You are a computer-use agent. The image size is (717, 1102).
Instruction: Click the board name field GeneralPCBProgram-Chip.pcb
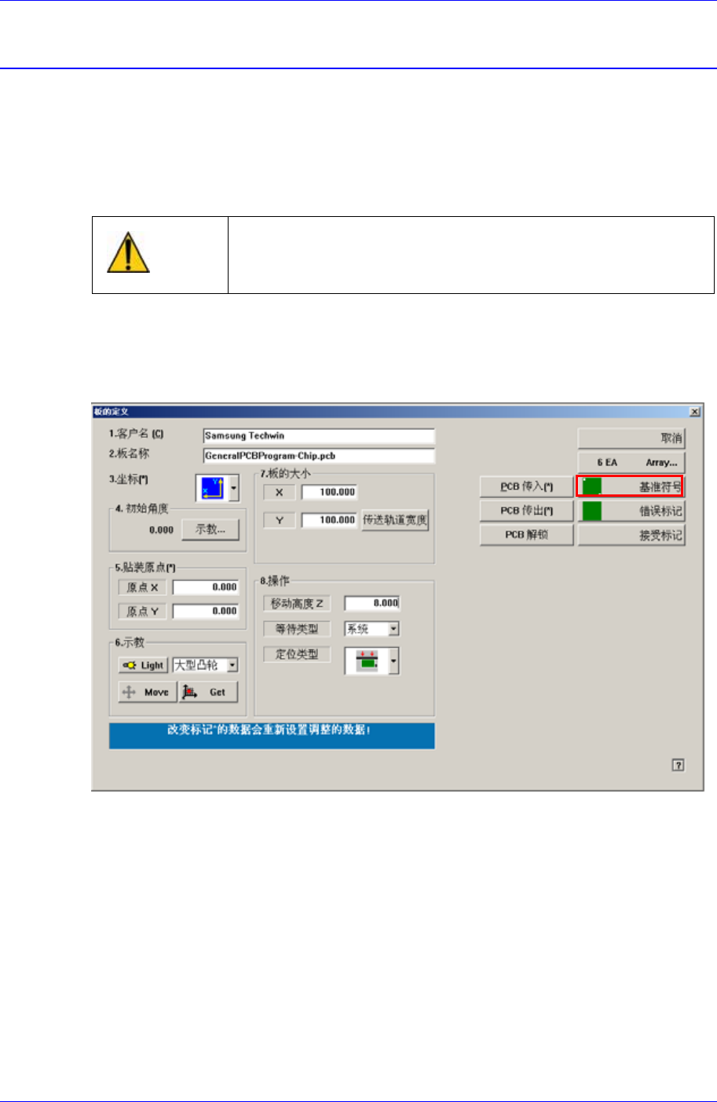click(319, 456)
